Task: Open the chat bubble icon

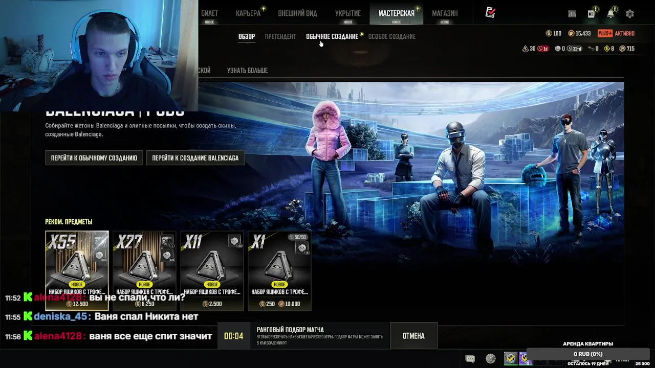Action: tap(470, 359)
